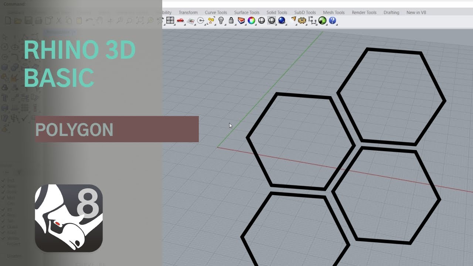Click the Open folder icon
This screenshot has height=266, width=473.
point(17,21)
